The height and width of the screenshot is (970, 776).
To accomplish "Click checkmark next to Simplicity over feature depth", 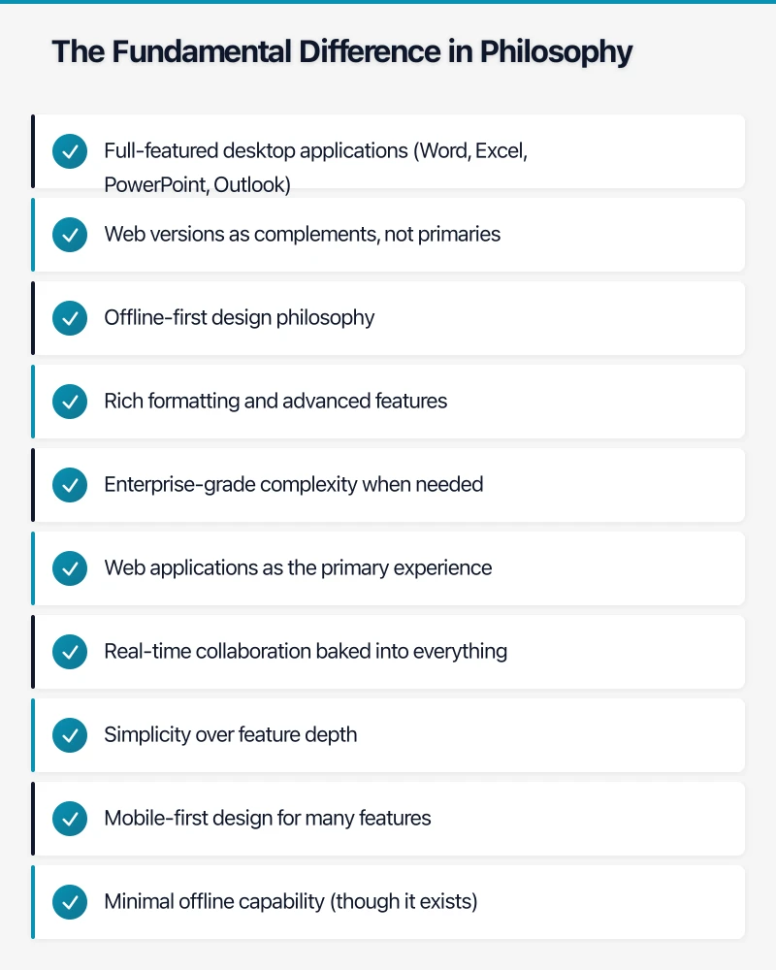I will click(70, 735).
